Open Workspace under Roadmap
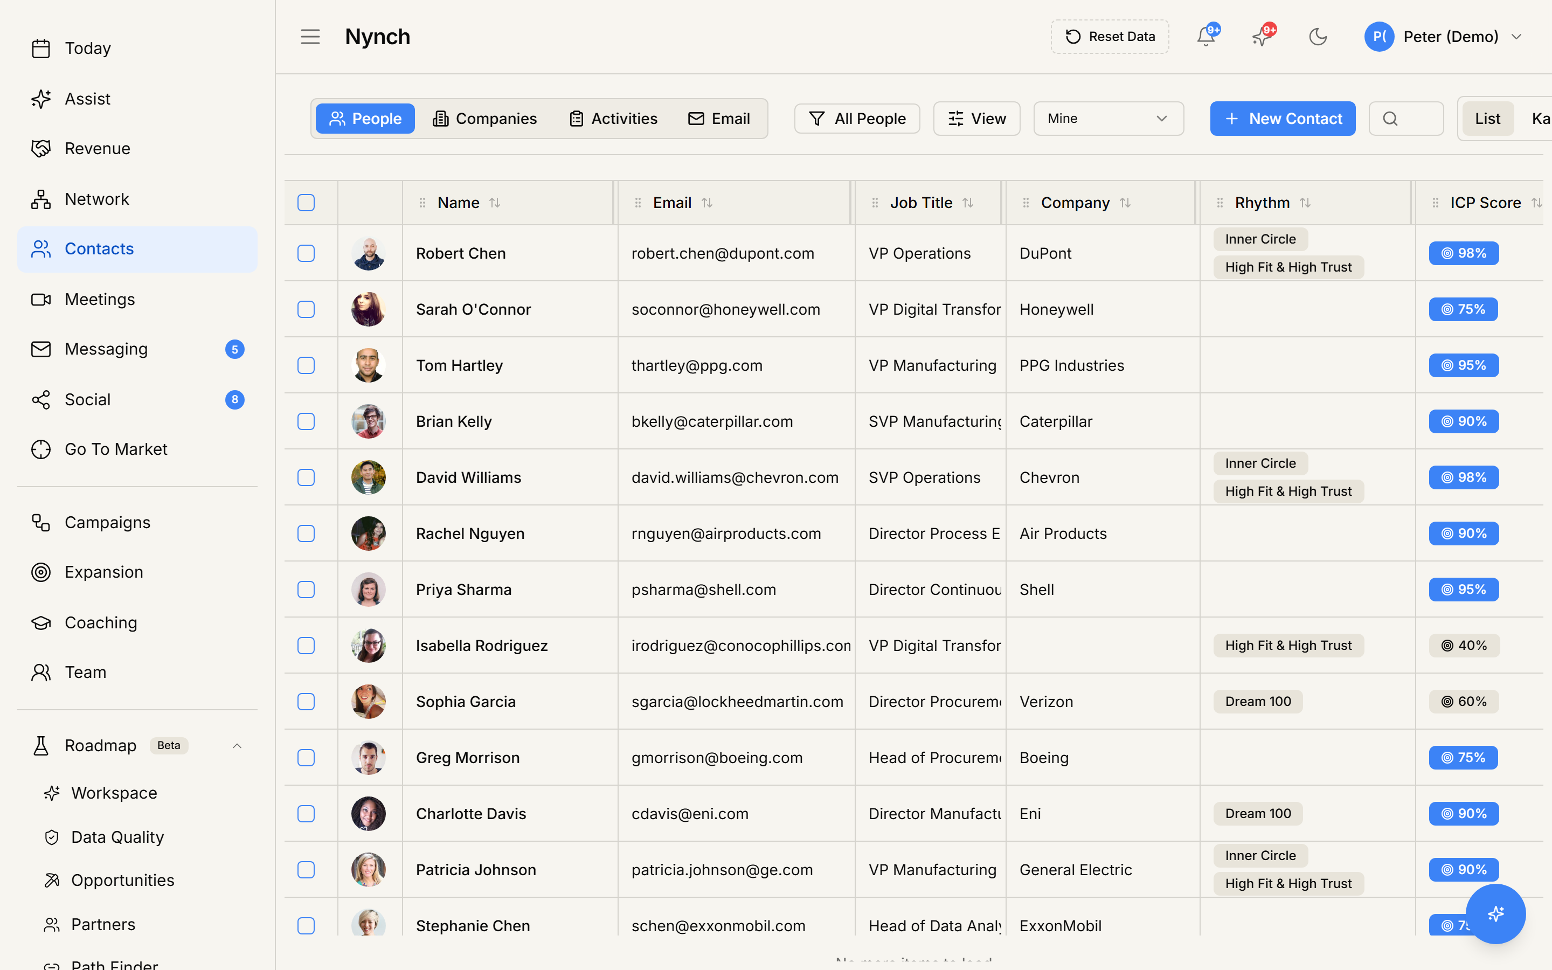1552x970 pixels. coord(114,793)
